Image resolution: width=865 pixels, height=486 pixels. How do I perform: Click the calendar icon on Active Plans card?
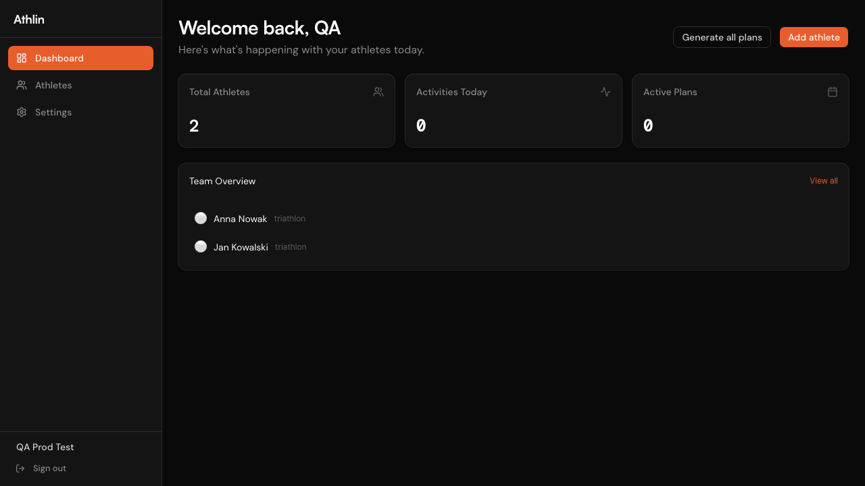pos(833,92)
